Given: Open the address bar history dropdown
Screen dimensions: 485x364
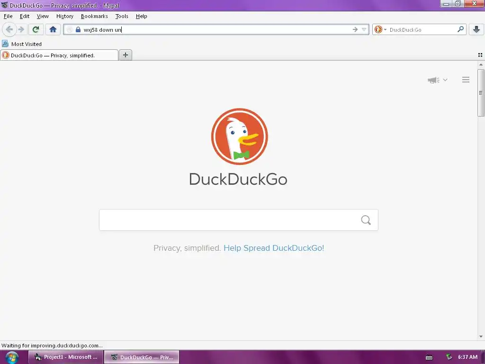Looking at the screenshot, I should pos(364,29).
